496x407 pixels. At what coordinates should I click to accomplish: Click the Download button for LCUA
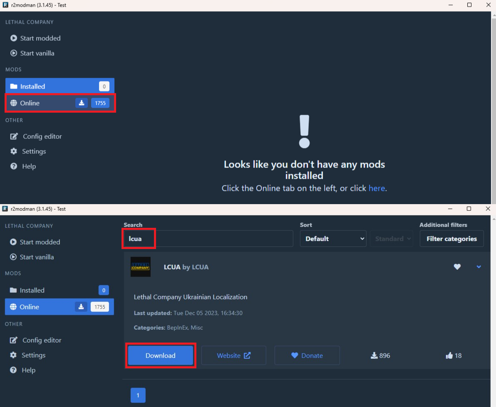pos(160,355)
